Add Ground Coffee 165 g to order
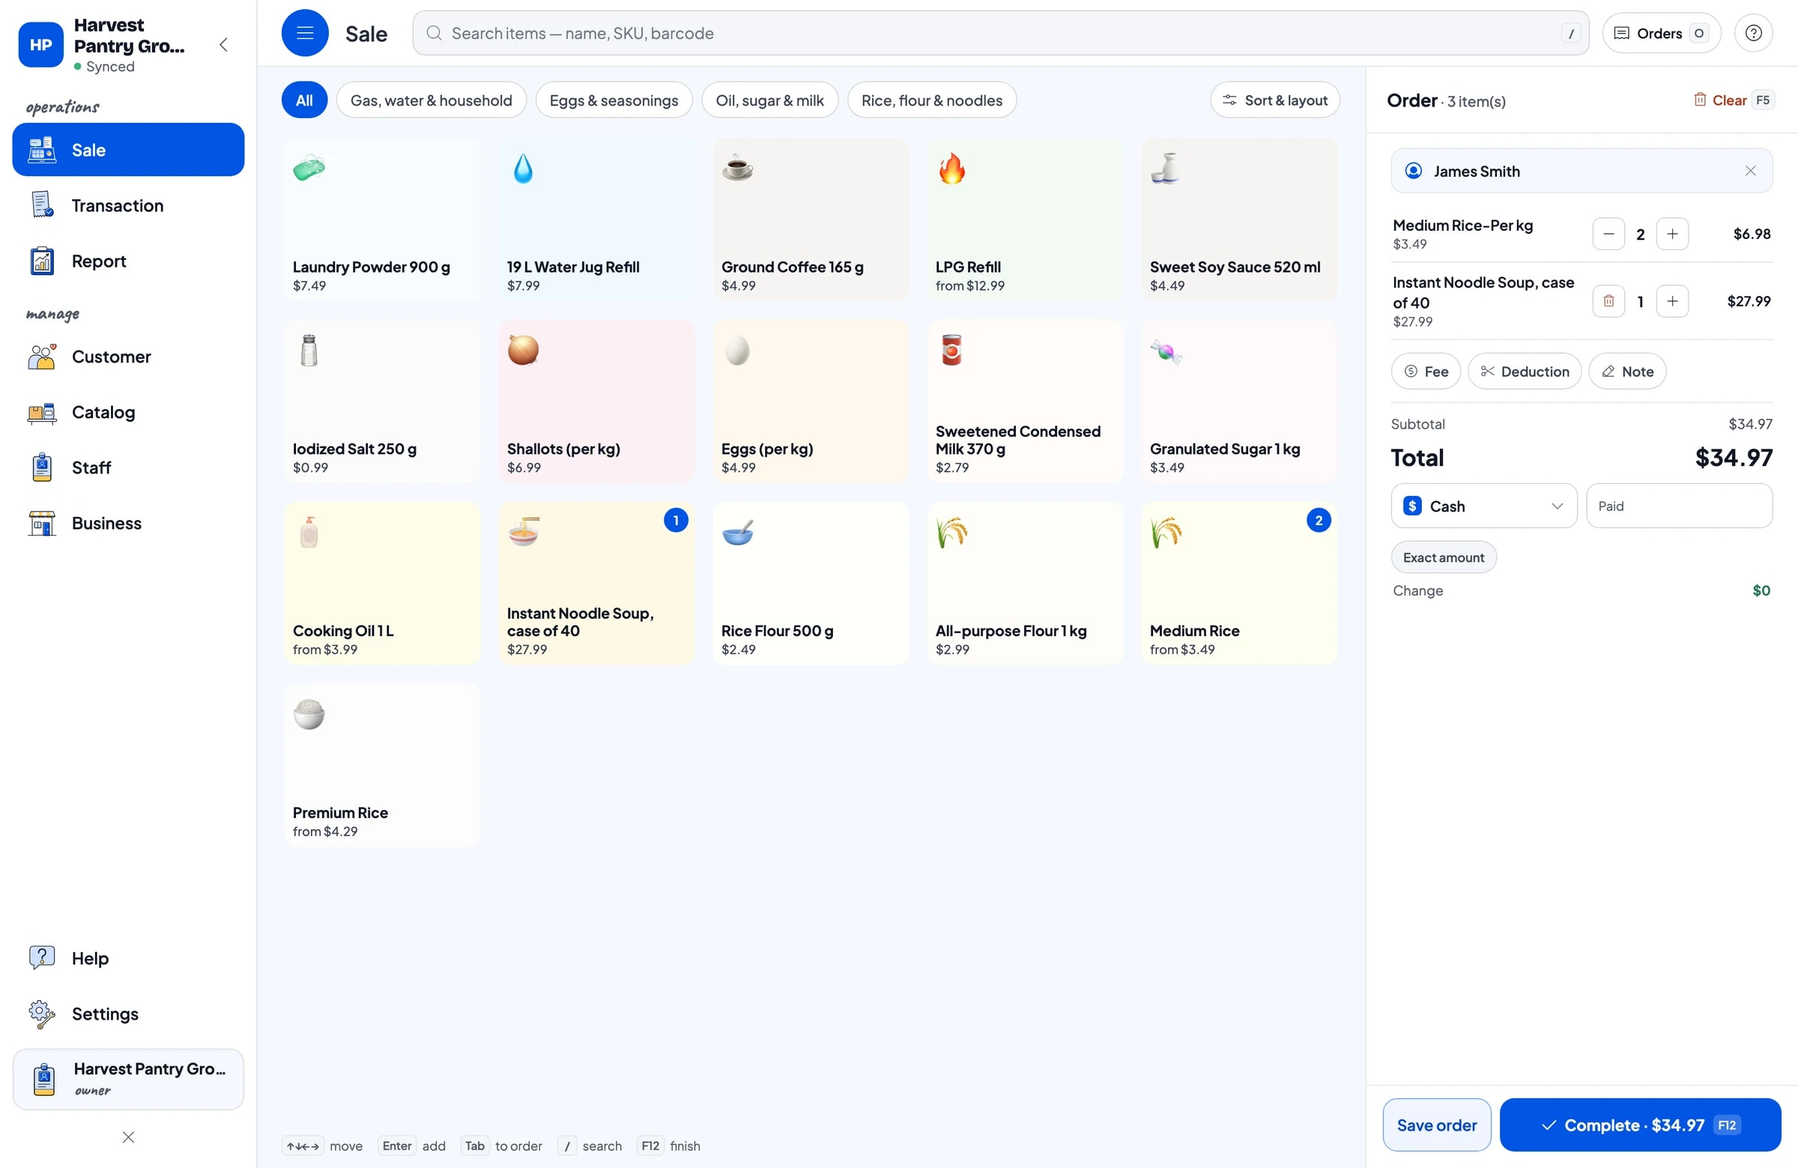 811,220
